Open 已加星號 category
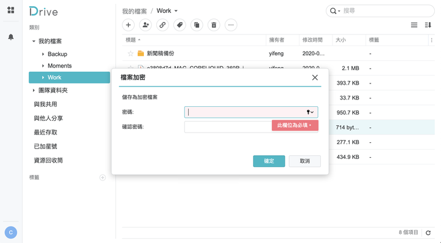Image resolution: width=441 pixels, height=243 pixels. (45, 147)
